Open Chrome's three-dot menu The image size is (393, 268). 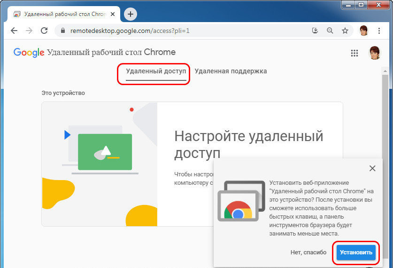[380, 31]
